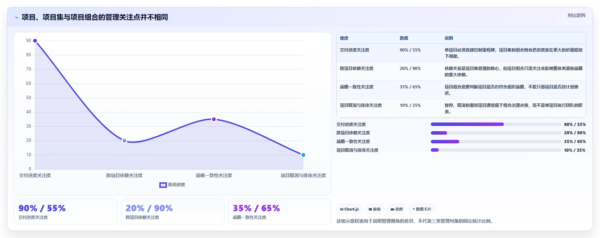Click the 战略一致性关注度 progress bar

496,142
